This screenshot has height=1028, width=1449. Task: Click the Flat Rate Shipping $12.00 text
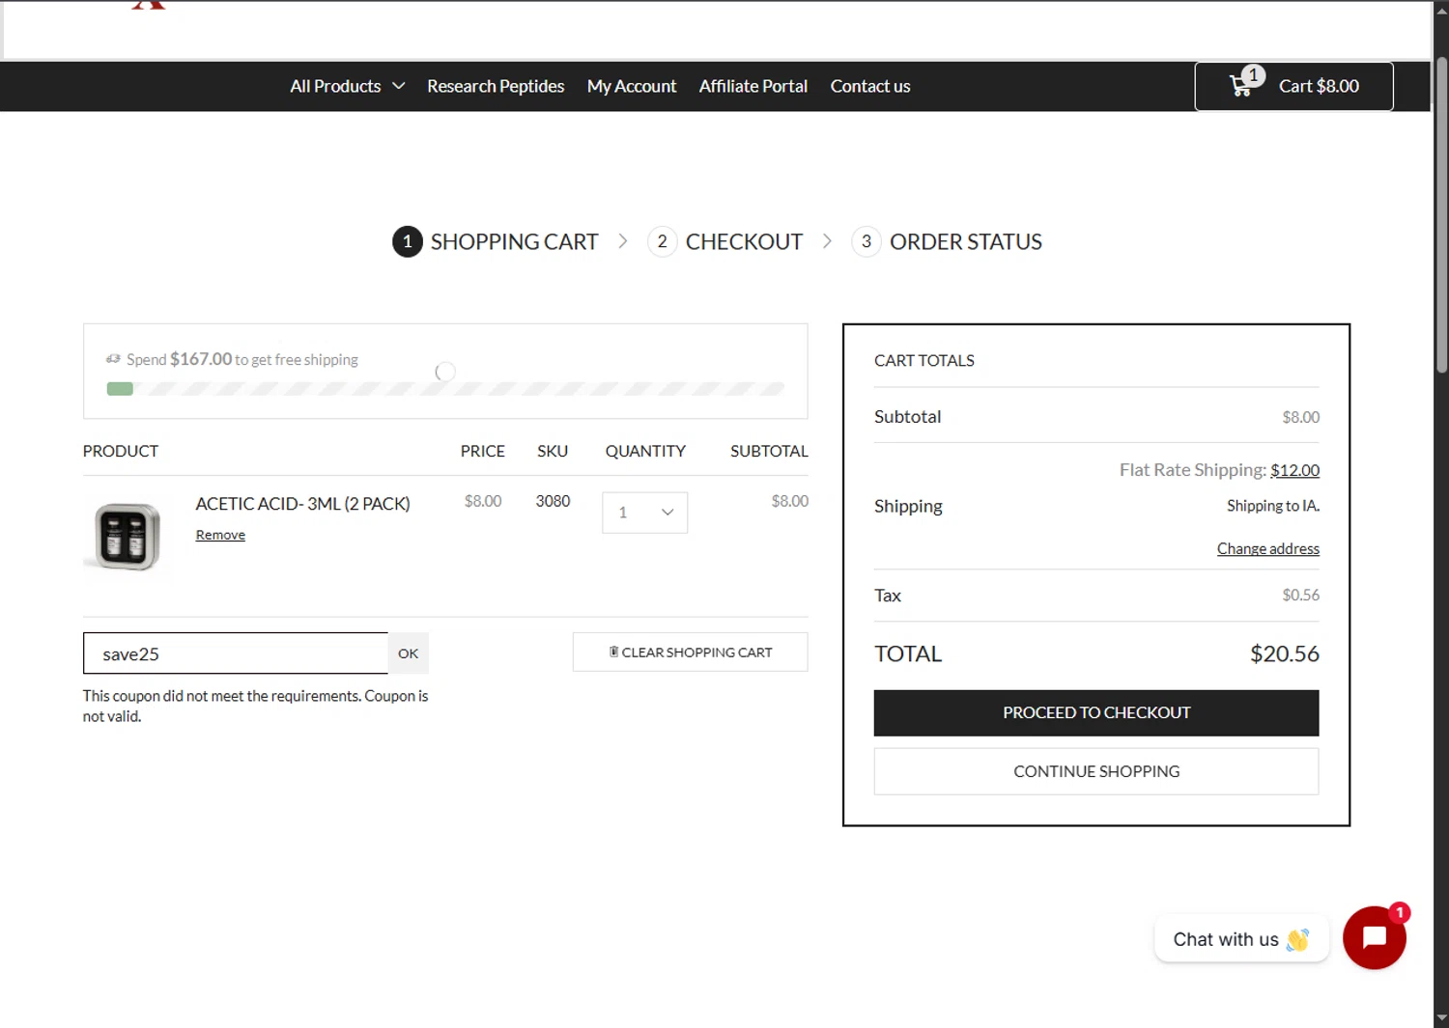1219,470
